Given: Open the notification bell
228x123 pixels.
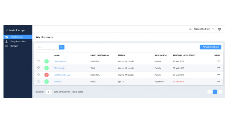Looking at the screenshot, I should [x=191, y=29].
